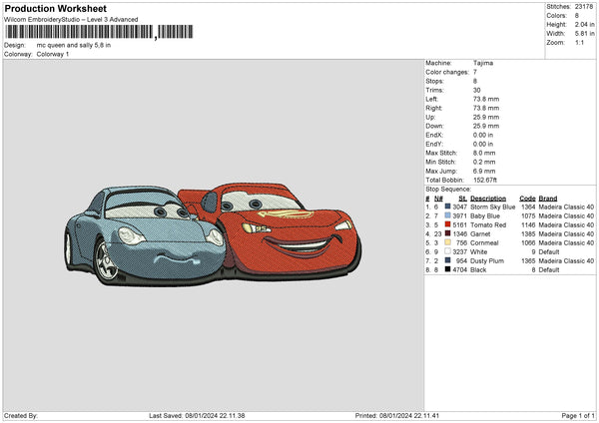
Task: Click the Height value 2.04 in
Action: [x=584, y=24]
